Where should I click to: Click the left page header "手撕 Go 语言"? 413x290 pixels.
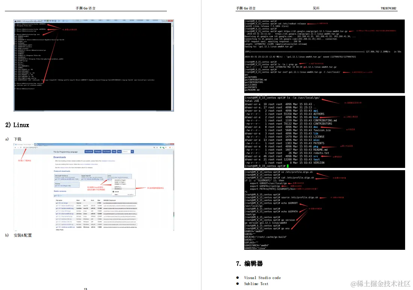pyautogui.click(x=86, y=8)
